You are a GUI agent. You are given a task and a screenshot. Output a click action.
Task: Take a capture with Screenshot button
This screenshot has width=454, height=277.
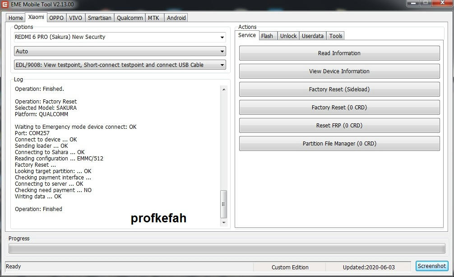click(x=431, y=266)
